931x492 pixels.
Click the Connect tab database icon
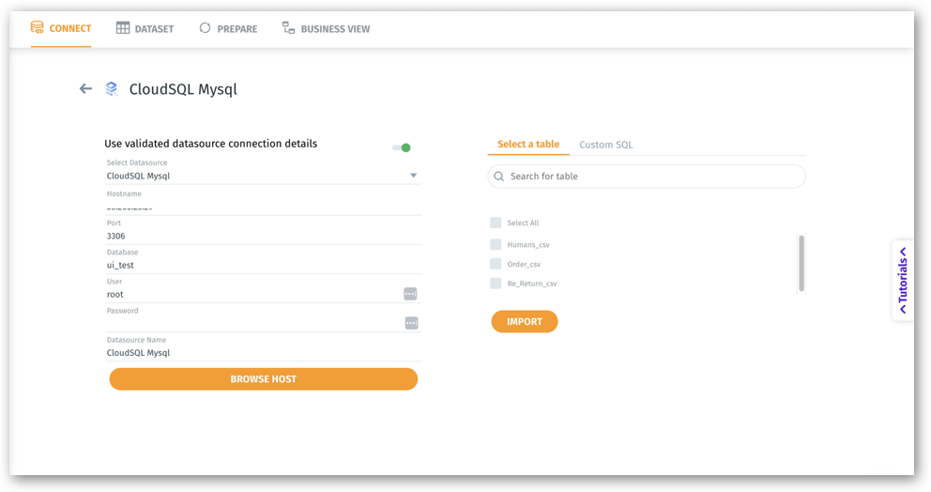(38, 28)
